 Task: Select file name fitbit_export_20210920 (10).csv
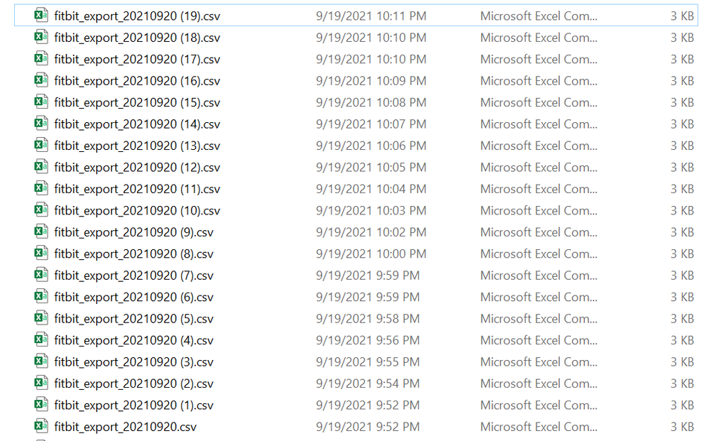[137, 211]
